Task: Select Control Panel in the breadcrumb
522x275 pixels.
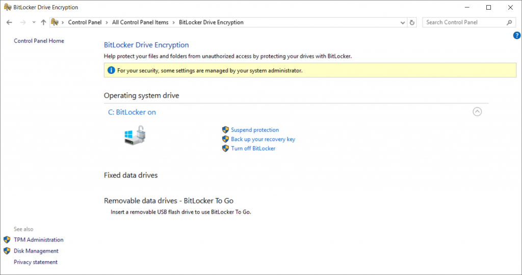Action: pyautogui.click(x=85, y=22)
